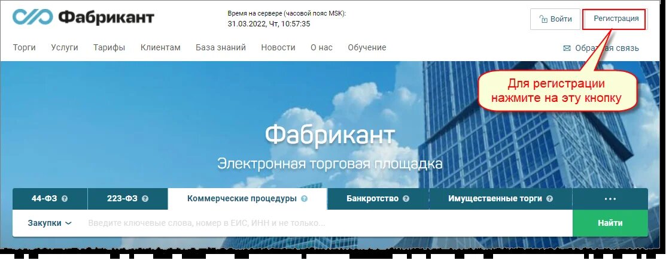Switch to the Банкротство tab
The image size is (669, 260).
tap(378, 199)
